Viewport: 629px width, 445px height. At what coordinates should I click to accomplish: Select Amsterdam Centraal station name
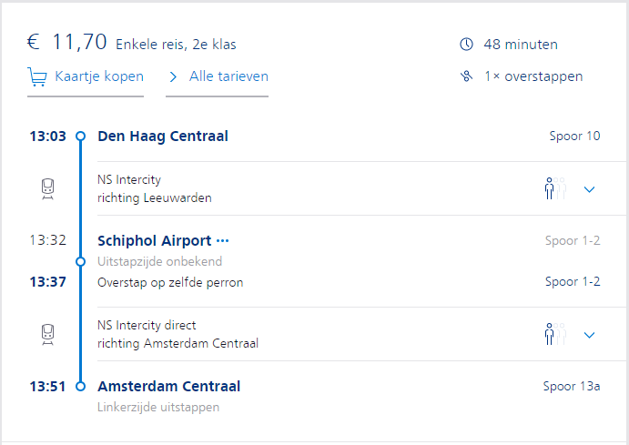pos(169,387)
